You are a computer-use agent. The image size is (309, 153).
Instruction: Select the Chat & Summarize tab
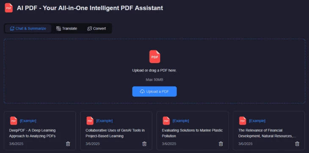click(x=28, y=28)
